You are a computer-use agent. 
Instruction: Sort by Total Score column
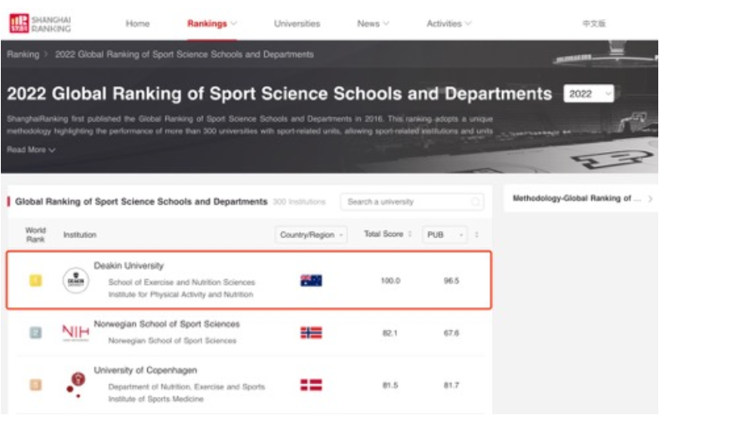(x=388, y=235)
